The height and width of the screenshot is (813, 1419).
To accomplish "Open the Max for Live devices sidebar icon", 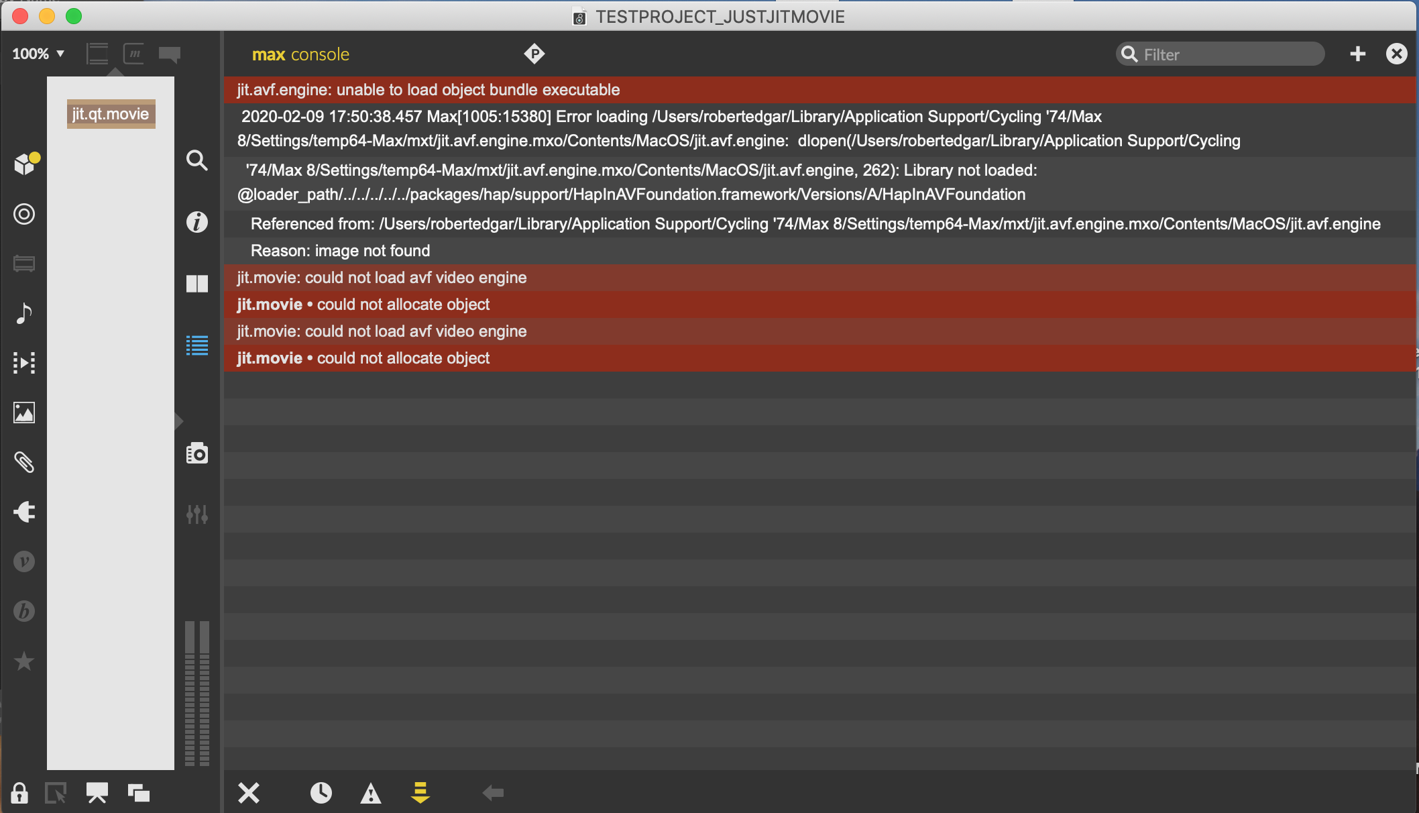I will pyautogui.click(x=24, y=264).
